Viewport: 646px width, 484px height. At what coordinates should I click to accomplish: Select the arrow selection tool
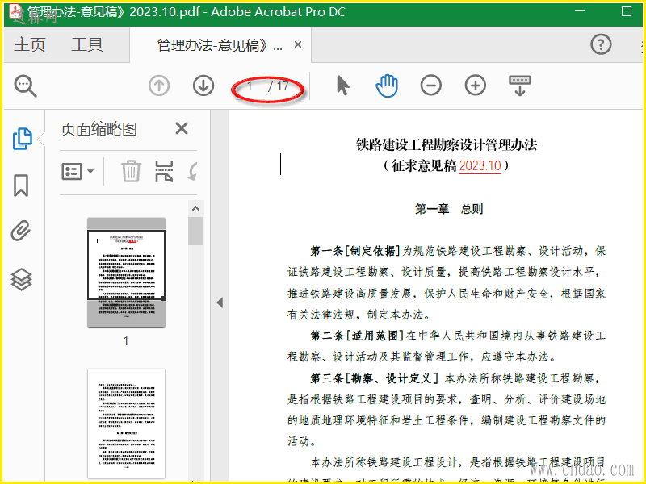[342, 86]
